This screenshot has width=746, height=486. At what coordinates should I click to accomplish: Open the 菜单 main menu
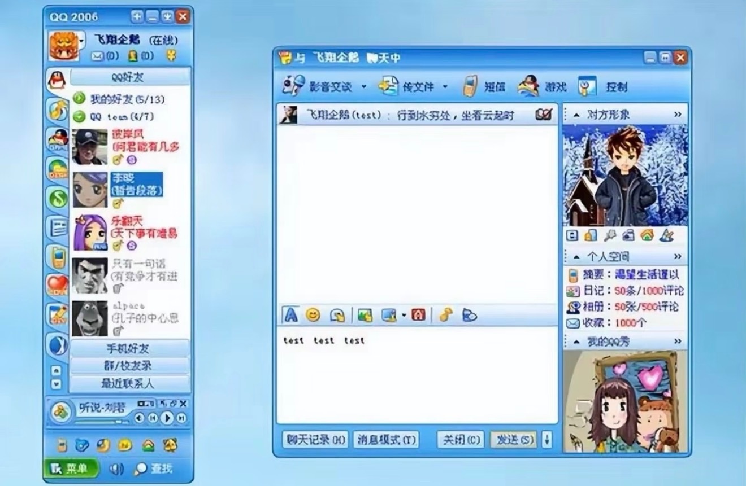click(71, 469)
